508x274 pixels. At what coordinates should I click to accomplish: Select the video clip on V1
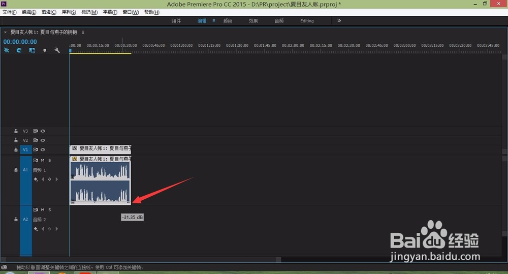(100, 149)
